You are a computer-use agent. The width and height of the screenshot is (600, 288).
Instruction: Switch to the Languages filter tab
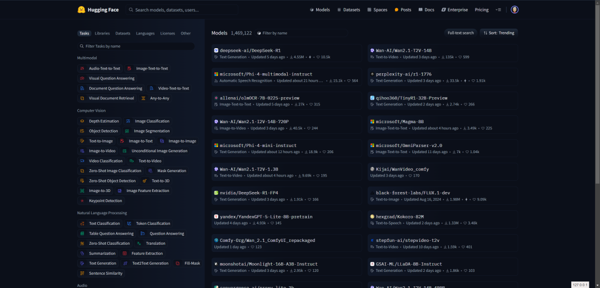[146, 33]
